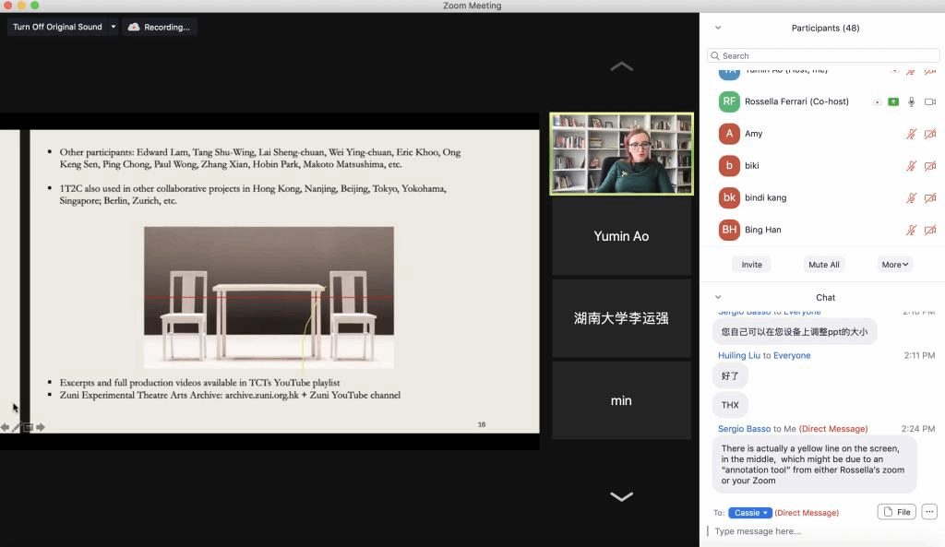Viewport: 945px width, 547px height.
Task: Click Huiling Liu sender name in chat
Action: point(739,355)
